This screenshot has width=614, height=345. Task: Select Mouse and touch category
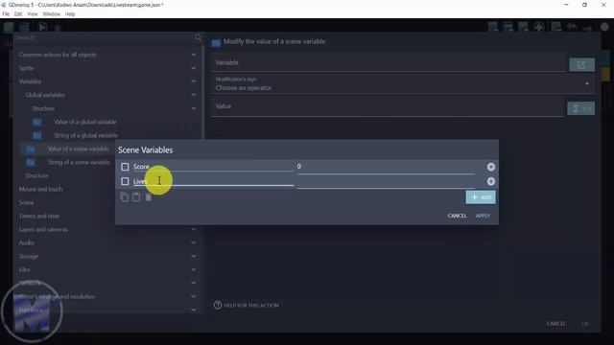tap(40, 189)
